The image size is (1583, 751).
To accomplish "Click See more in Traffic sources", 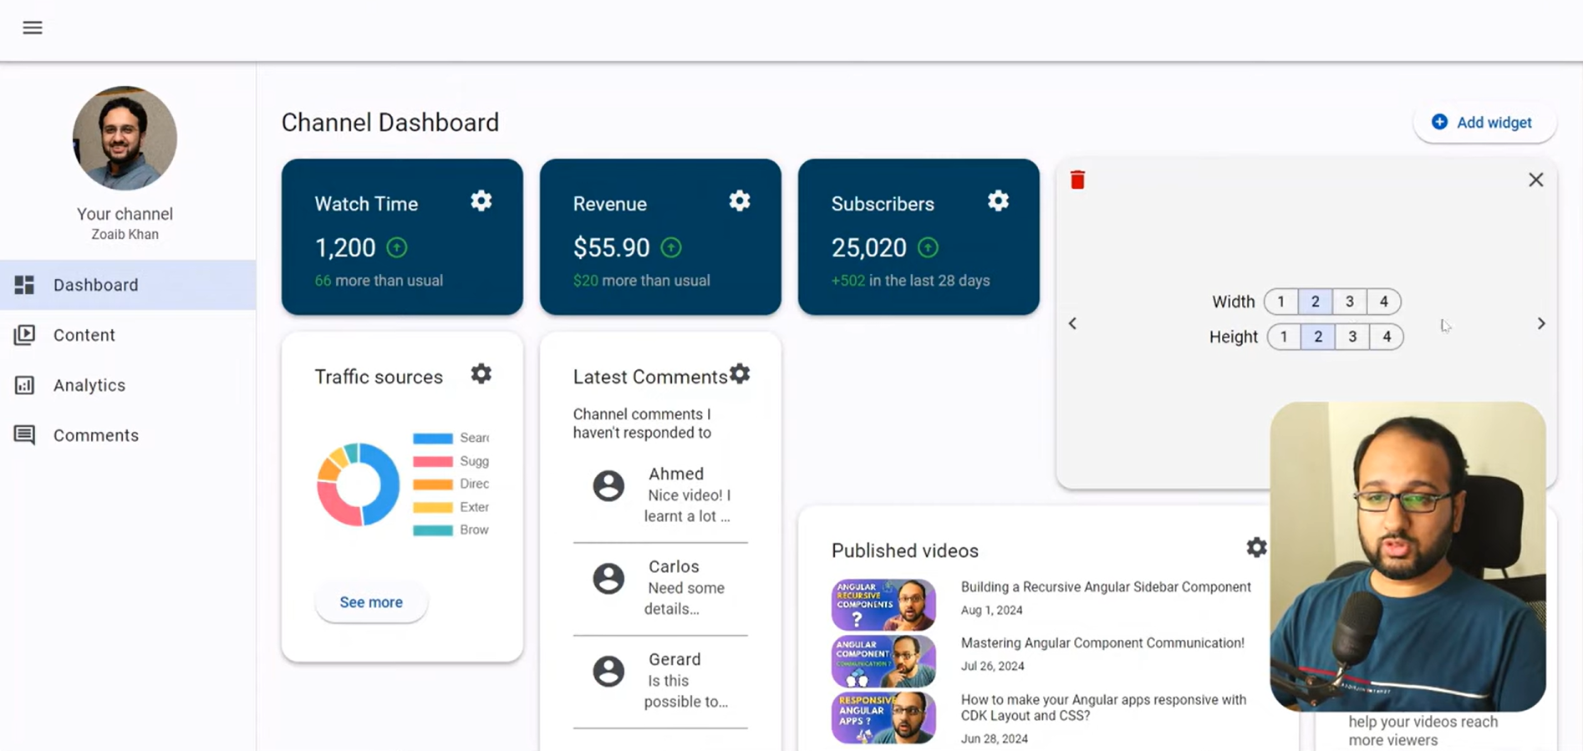I will coord(371,602).
